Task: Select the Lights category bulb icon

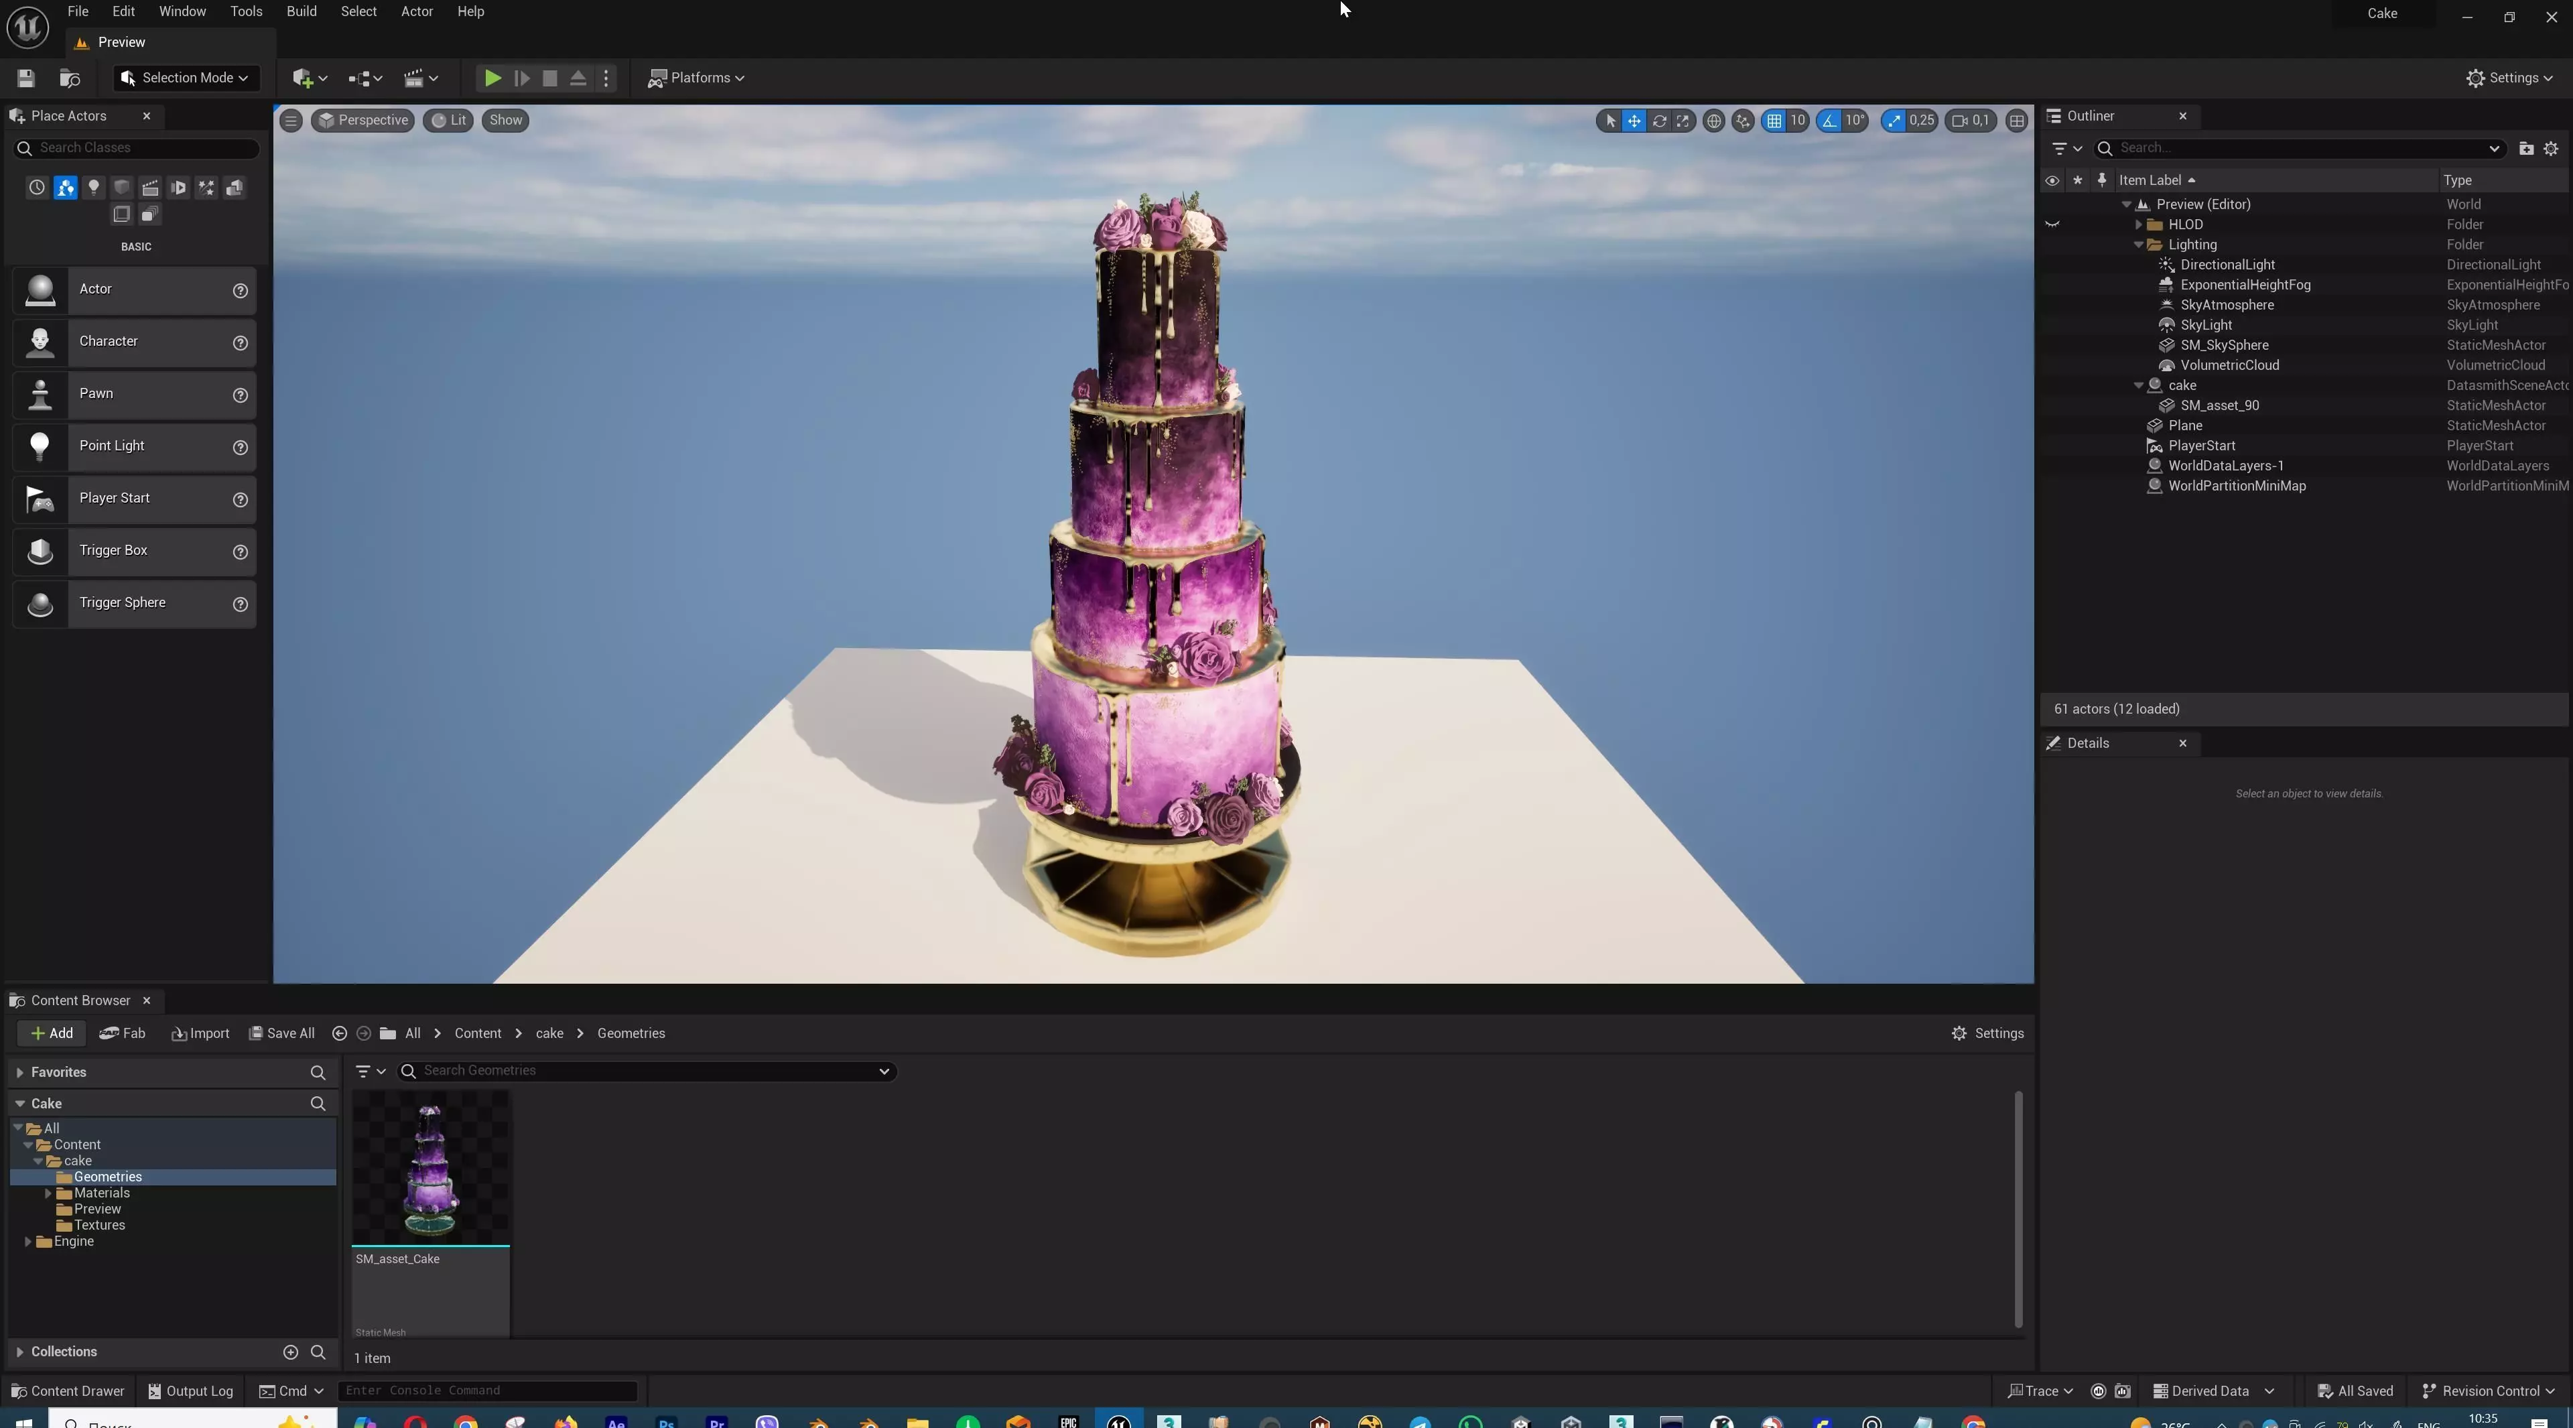Action: 94,188
